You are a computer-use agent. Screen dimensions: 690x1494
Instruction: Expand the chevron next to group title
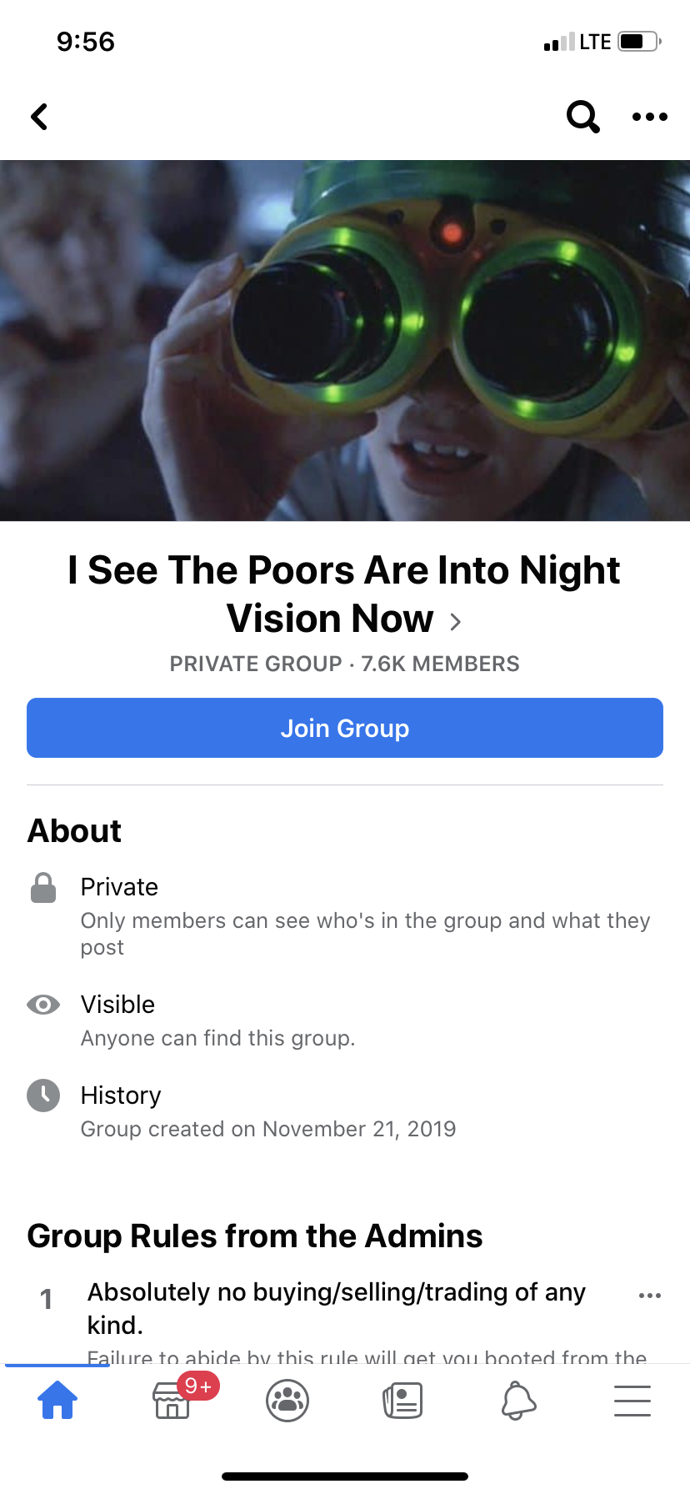point(455,621)
